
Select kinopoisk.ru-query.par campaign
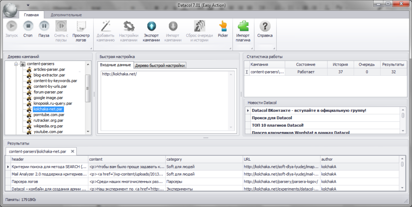point(53,103)
